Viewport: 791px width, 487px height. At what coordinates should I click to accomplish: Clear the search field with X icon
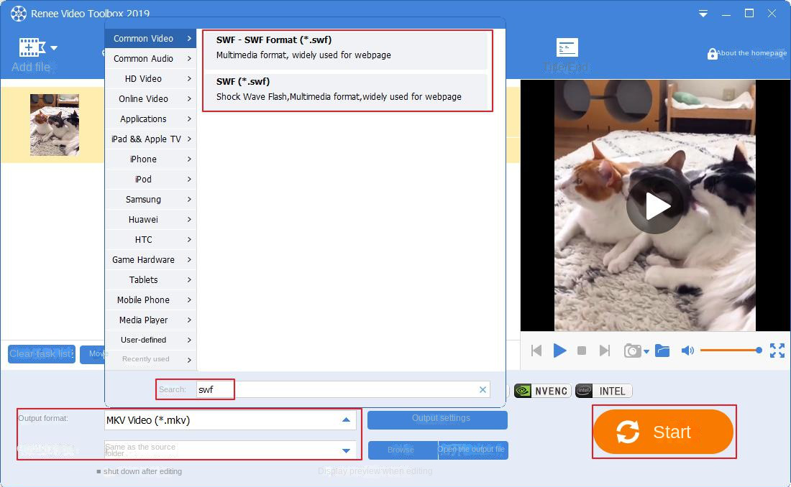click(x=483, y=389)
